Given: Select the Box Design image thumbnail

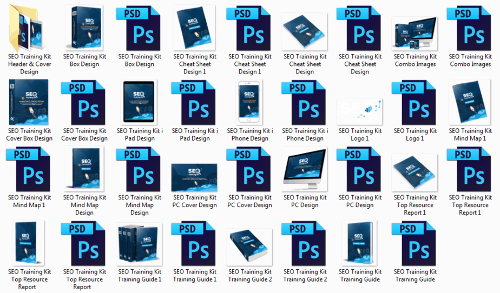Looking at the screenshot, I should coord(84,28).
